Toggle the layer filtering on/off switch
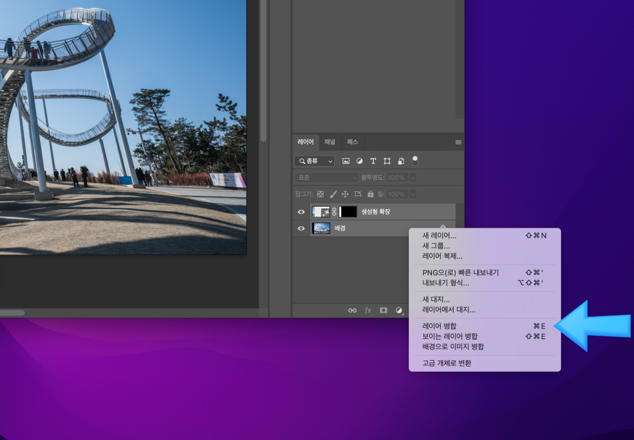The image size is (634, 440). tap(415, 161)
